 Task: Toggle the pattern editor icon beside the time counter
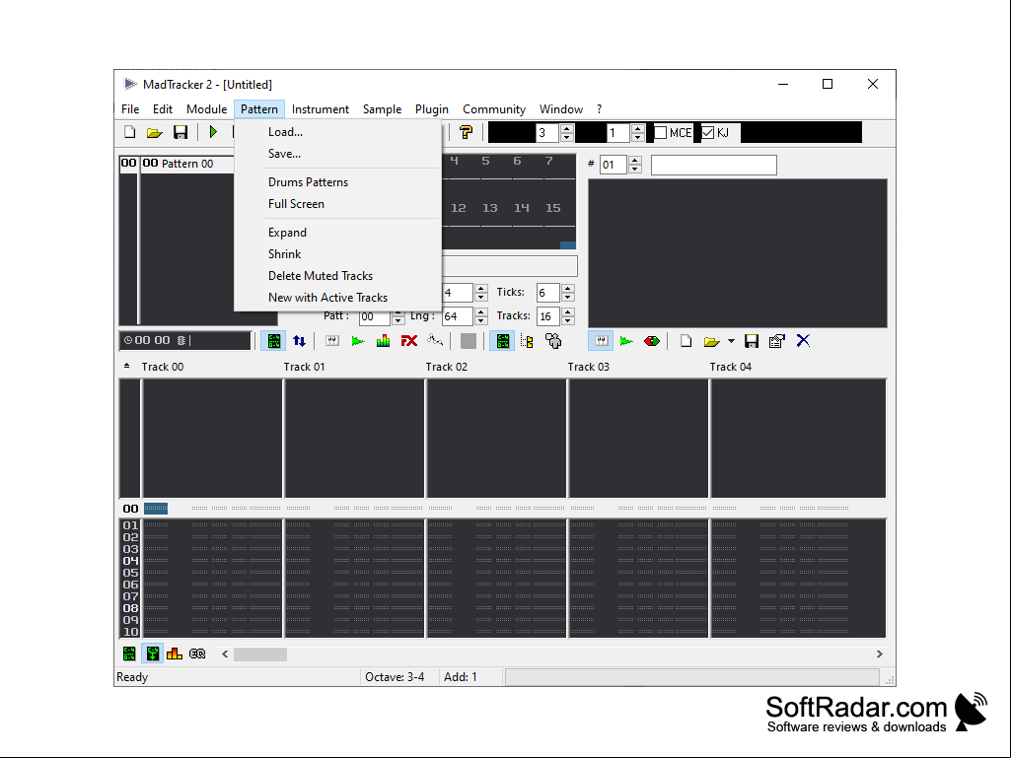pos(273,341)
